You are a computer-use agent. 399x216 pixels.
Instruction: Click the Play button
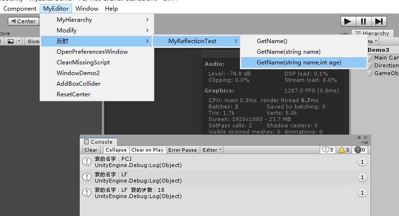click(348, 21)
